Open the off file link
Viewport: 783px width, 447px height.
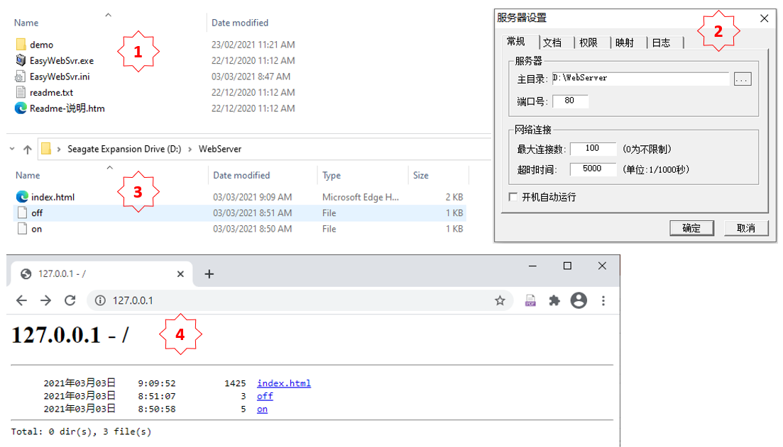click(264, 396)
